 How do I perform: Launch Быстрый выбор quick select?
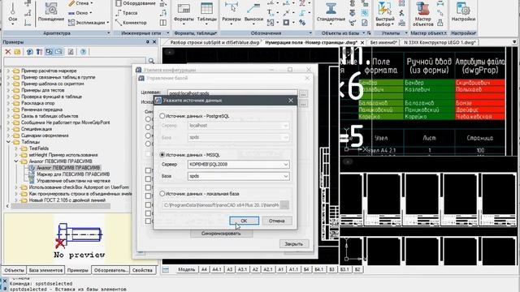[x=384, y=15]
